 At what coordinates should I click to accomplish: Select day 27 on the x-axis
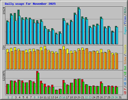(x=105, y=97)
